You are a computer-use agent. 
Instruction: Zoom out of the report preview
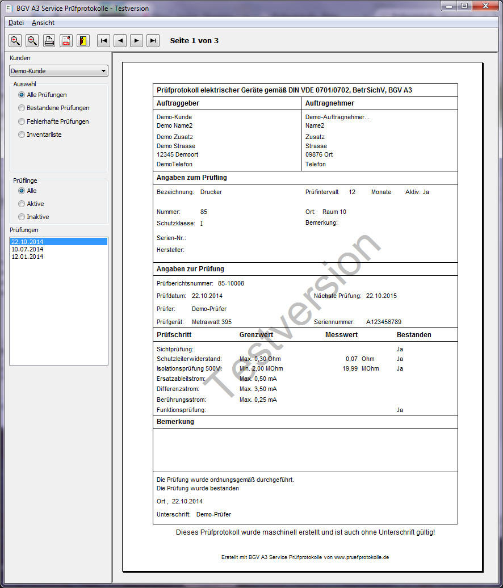click(x=32, y=40)
